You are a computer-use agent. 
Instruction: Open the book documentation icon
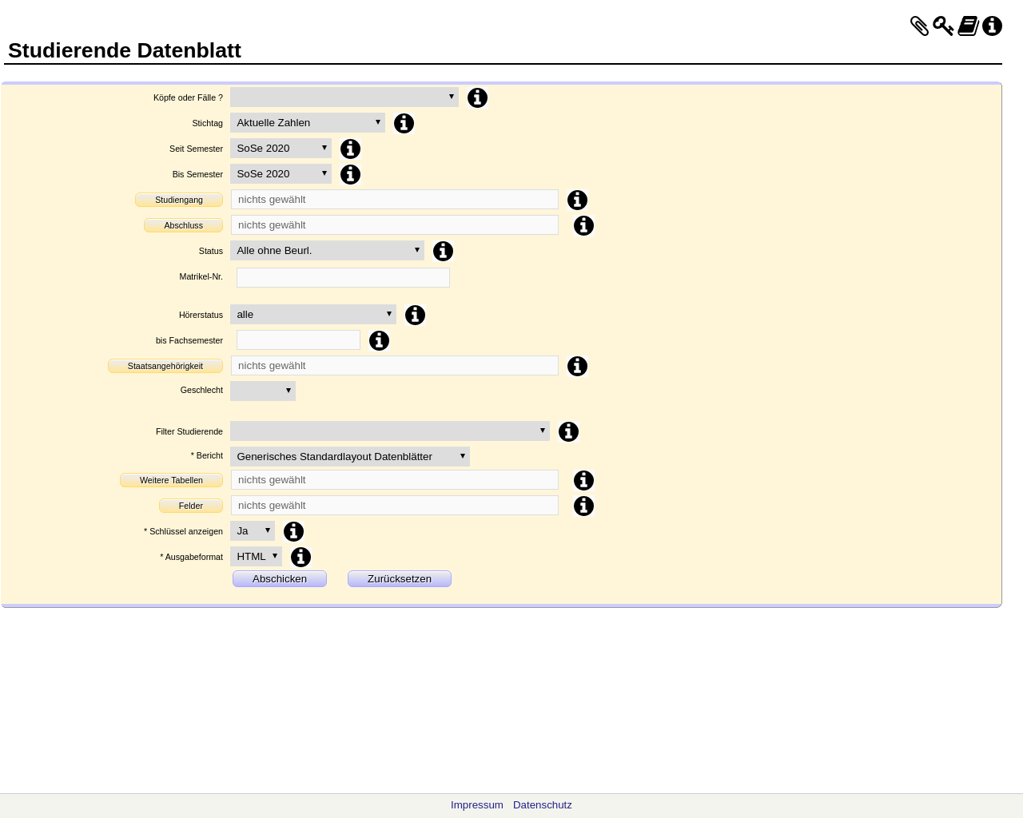pos(968,26)
